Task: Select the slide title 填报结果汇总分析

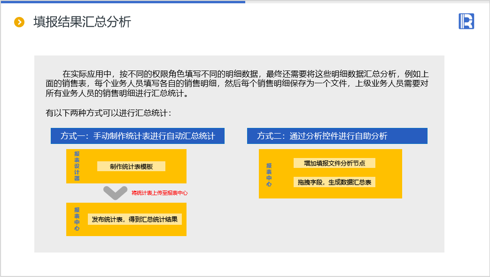Action: tap(82, 22)
